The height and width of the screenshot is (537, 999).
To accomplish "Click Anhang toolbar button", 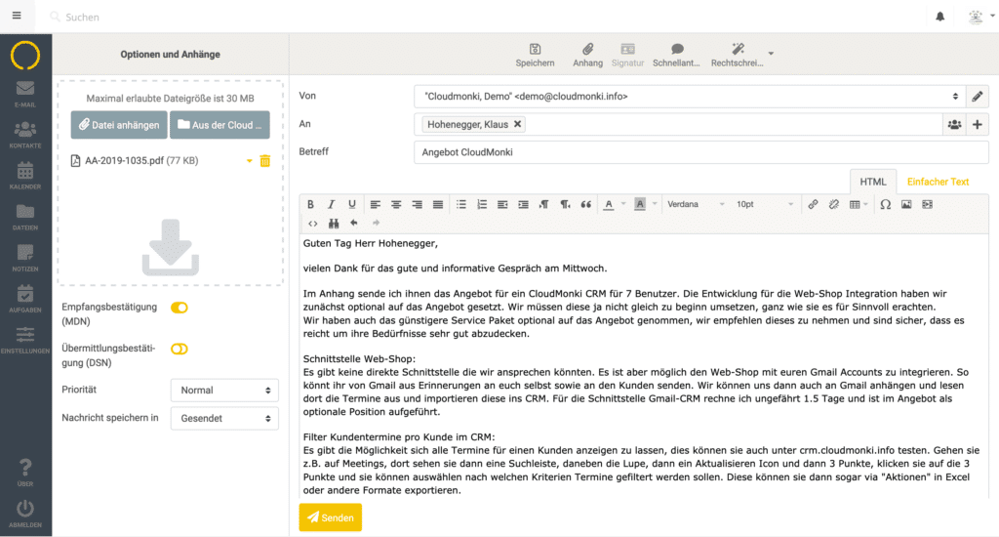I will click(587, 55).
